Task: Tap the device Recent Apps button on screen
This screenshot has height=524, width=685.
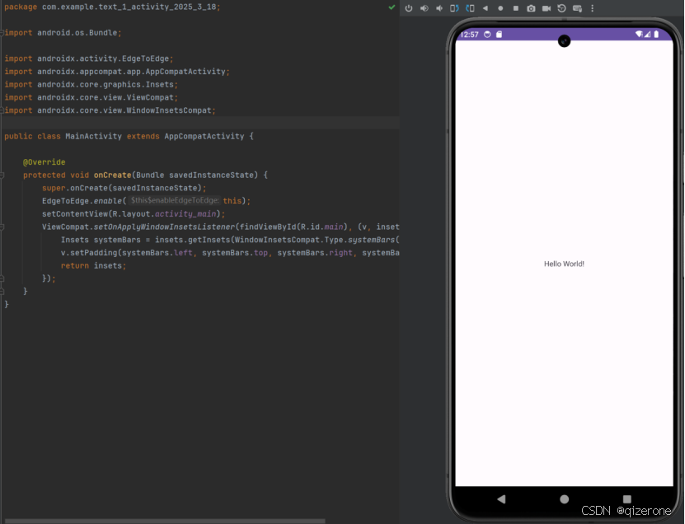Action: (626, 498)
